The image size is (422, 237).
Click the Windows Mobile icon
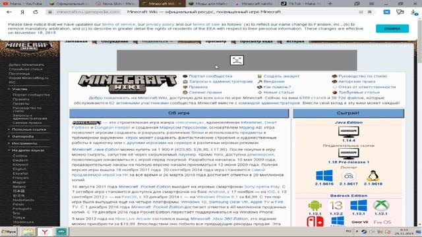coord(338,222)
